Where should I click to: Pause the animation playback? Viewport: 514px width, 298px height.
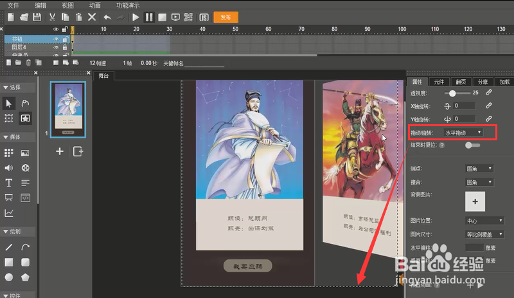[x=149, y=17]
